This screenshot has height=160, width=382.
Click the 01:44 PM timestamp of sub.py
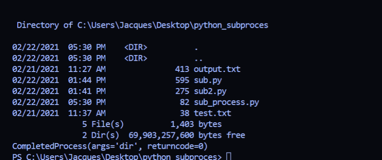point(87,80)
